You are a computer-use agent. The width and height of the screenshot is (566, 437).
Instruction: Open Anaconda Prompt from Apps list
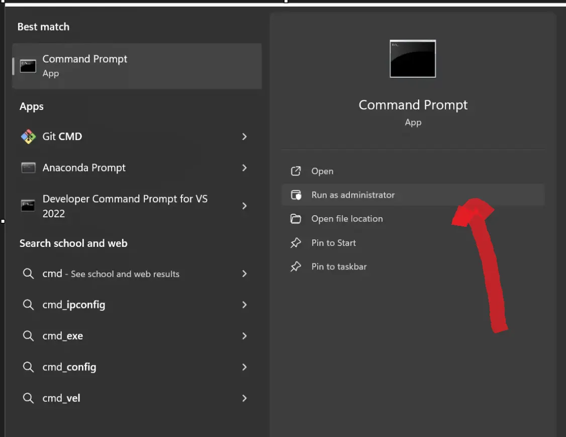[137, 168]
